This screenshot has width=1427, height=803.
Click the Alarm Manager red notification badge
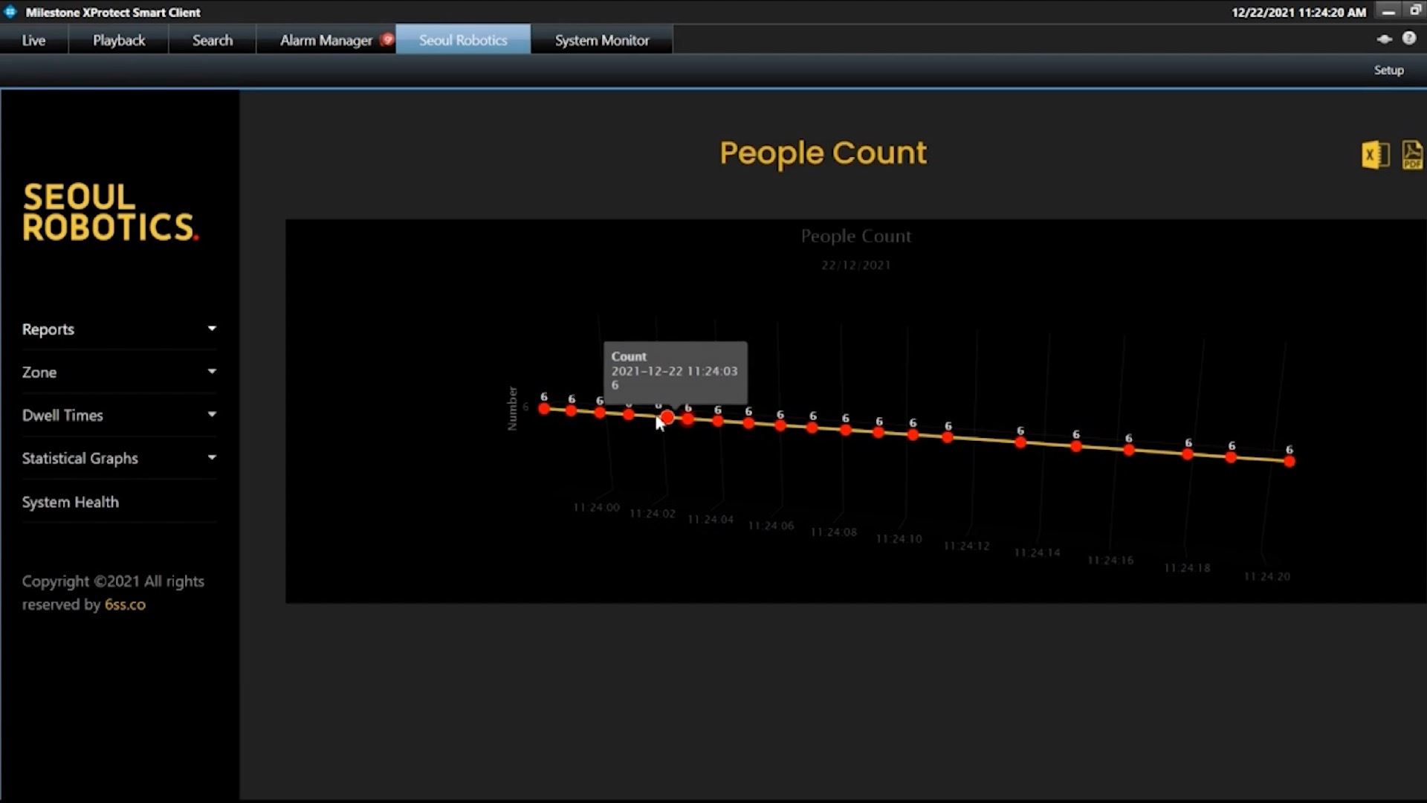pyautogui.click(x=387, y=39)
